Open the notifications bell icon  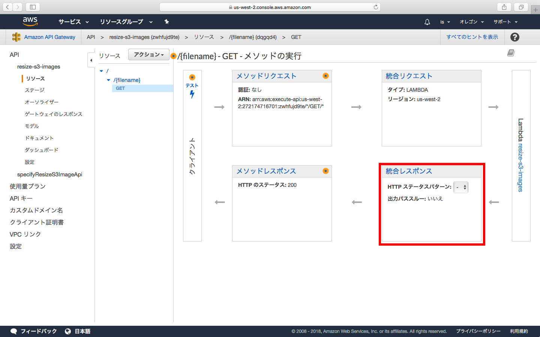pos(427,22)
